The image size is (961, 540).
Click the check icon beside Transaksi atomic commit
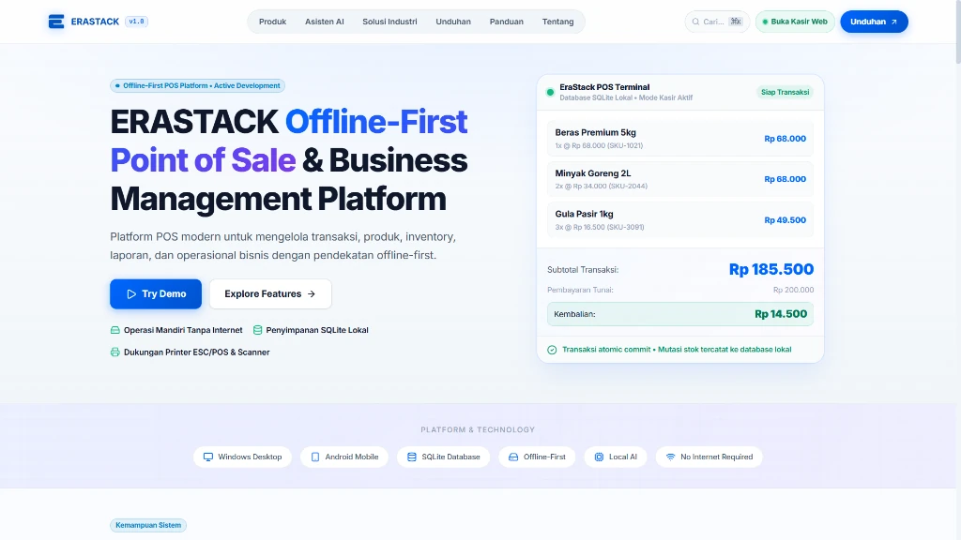552,350
